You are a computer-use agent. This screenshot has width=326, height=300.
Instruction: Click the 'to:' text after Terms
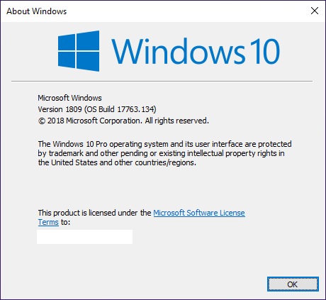coord(65,222)
